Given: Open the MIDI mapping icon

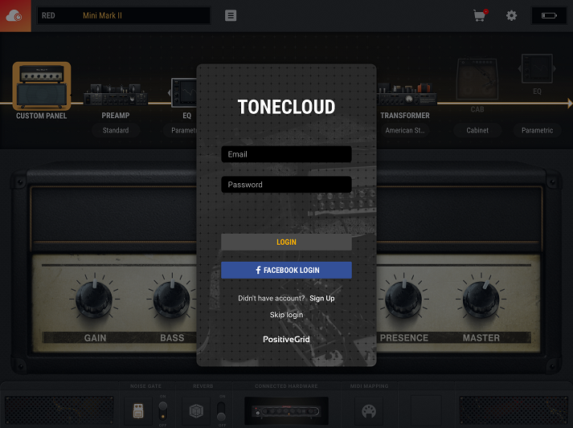Looking at the screenshot, I should pyautogui.click(x=369, y=410).
